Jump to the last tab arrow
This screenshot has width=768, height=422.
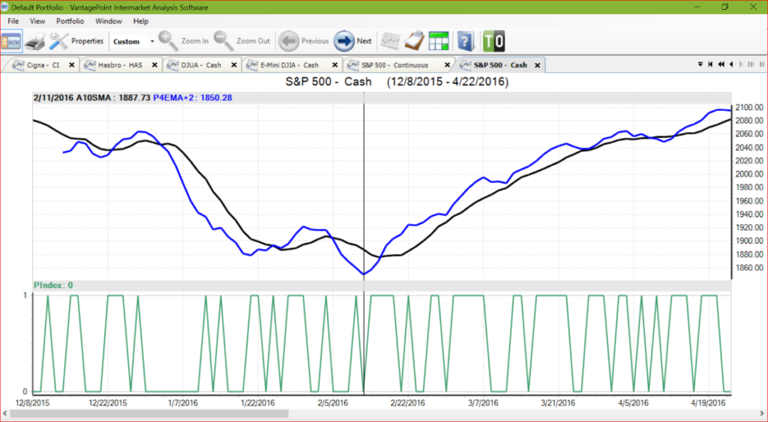762,64
